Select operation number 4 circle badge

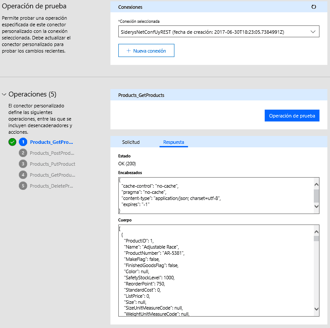click(x=23, y=175)
